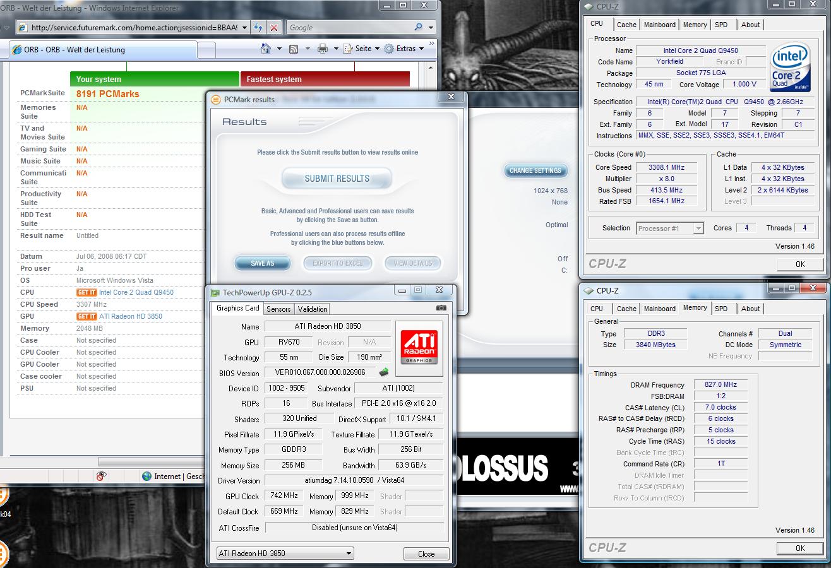Click the Fastest system column header

[x=325, y=79]
